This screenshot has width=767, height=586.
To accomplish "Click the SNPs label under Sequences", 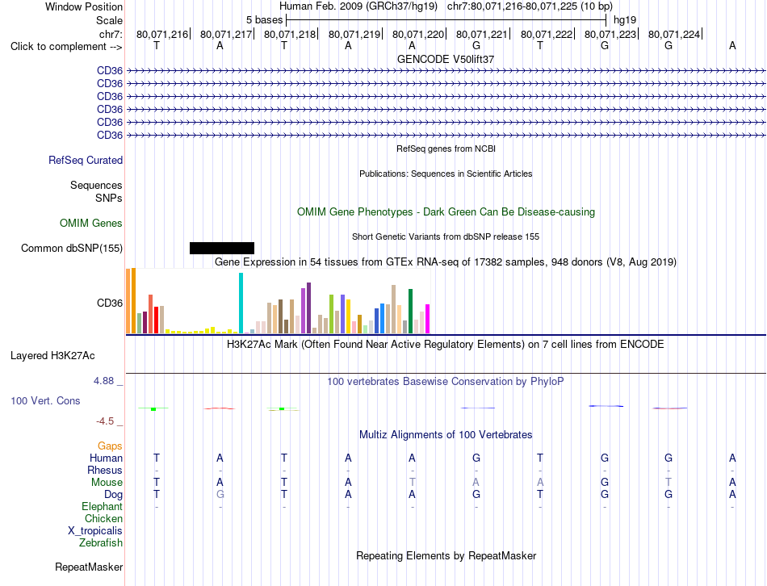I will pyautogui.click(x=109, y=198).
